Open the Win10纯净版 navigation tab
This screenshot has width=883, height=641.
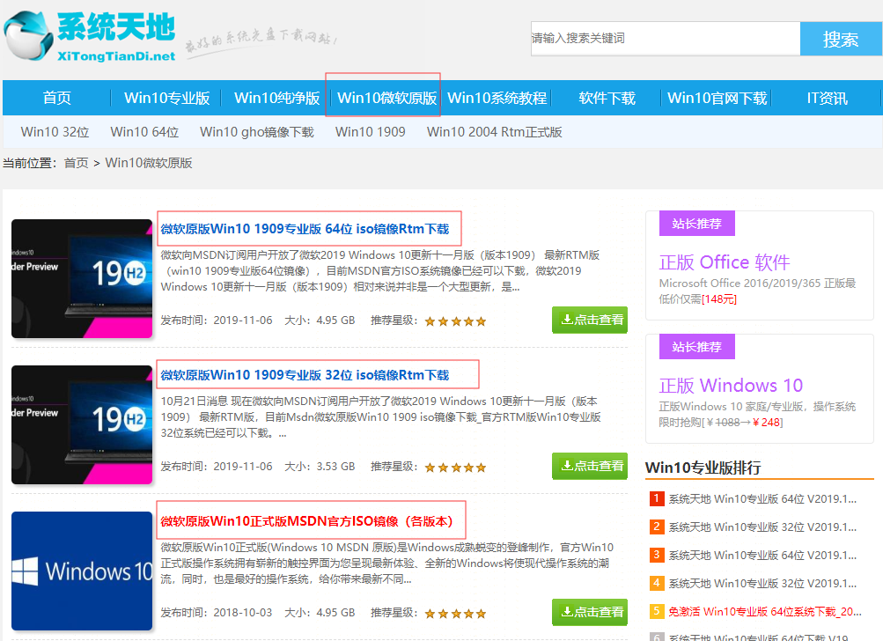[x=276, y=98]
